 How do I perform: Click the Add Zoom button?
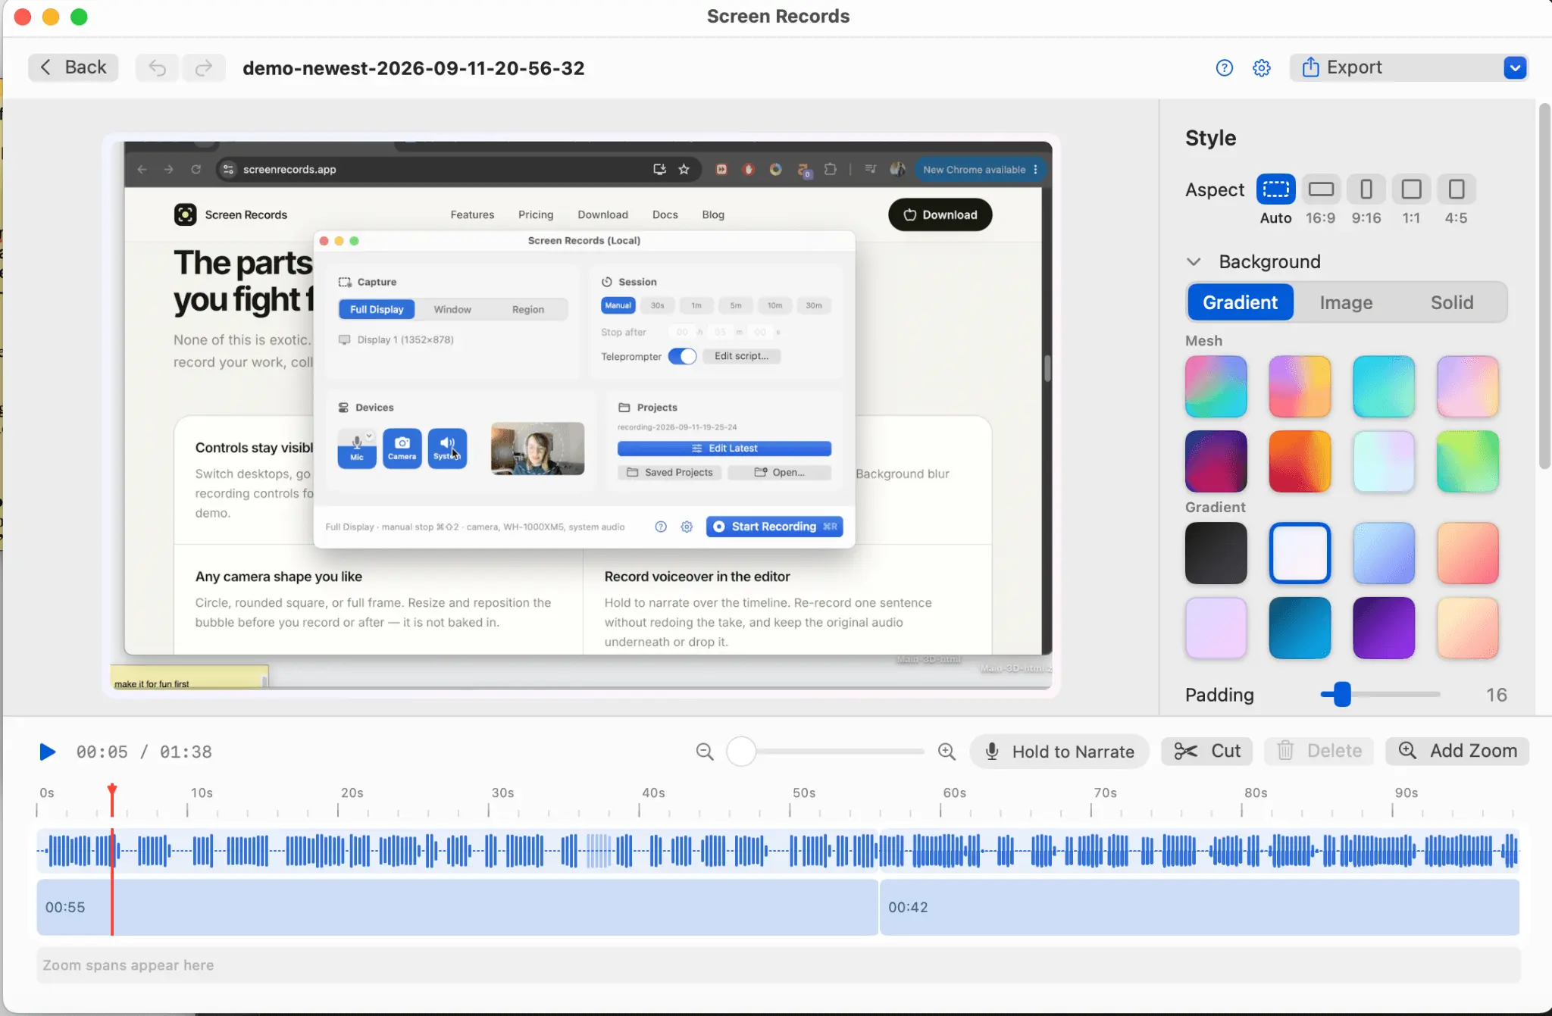click(1457, 751)
